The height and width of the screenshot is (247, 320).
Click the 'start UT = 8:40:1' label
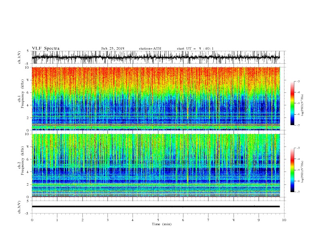pyautogui.click(x=195, y=48)
